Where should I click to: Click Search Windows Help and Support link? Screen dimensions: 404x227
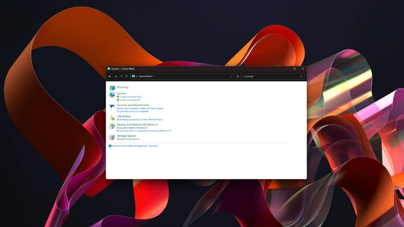pos(135,146)
